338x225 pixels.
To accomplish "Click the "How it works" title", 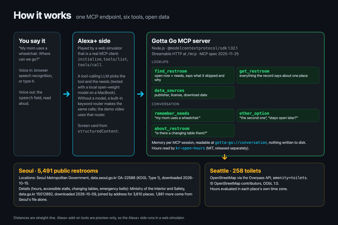I will click(42, 16).
